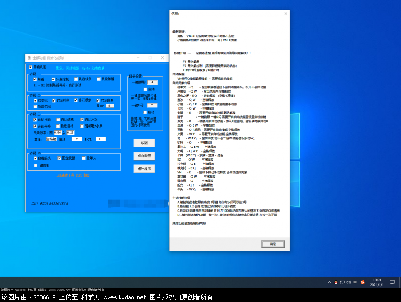Click the attack frequency field showing 0.28
Image resolution: width=401 pixels, height=302 pixels.
point(70,133)
